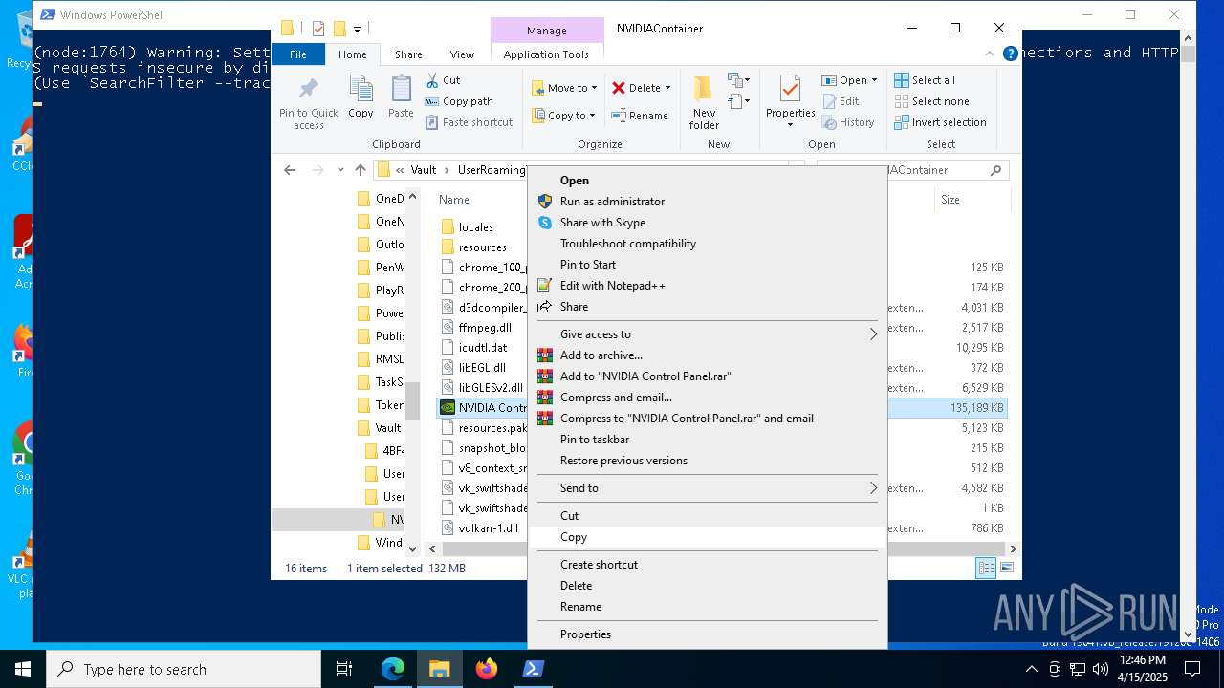Click the Edit item in Open group
The image size is (1224, 688).
pos(841,101)
